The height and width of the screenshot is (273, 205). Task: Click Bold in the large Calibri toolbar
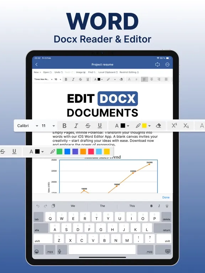[64, 126]
